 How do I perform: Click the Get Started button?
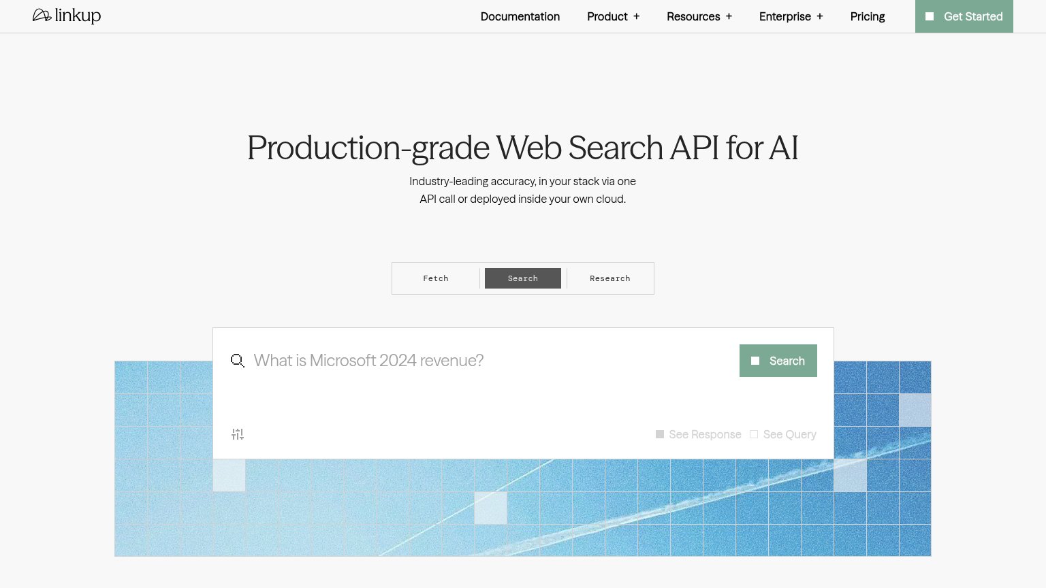tap(964, 16)
